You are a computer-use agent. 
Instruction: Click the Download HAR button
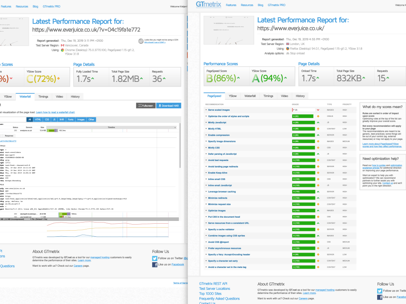[168, 106]
